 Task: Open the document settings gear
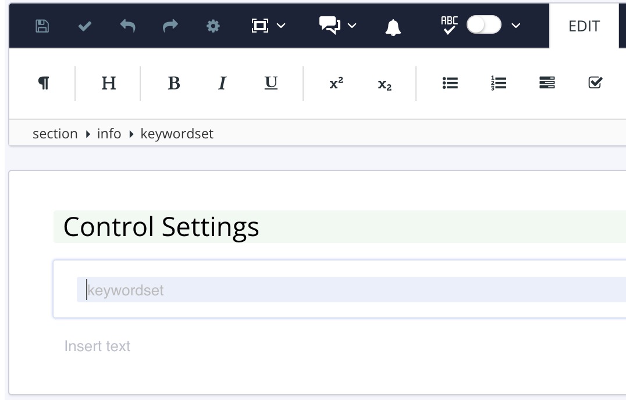(213, 26)
